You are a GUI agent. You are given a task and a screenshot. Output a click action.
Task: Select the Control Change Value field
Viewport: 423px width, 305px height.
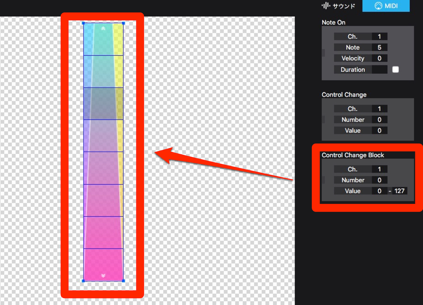point(380,130)
